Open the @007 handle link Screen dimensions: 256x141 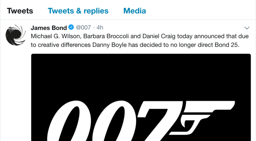coord(83,27)
